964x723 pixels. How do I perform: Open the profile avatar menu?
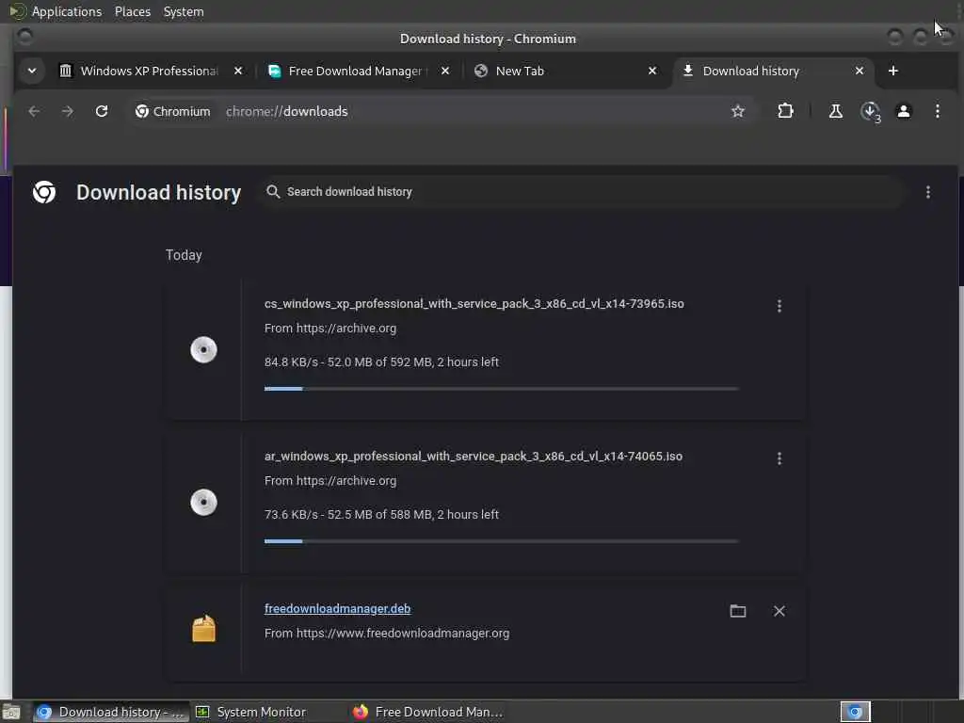pyautogui.click(x=904, y=111)
